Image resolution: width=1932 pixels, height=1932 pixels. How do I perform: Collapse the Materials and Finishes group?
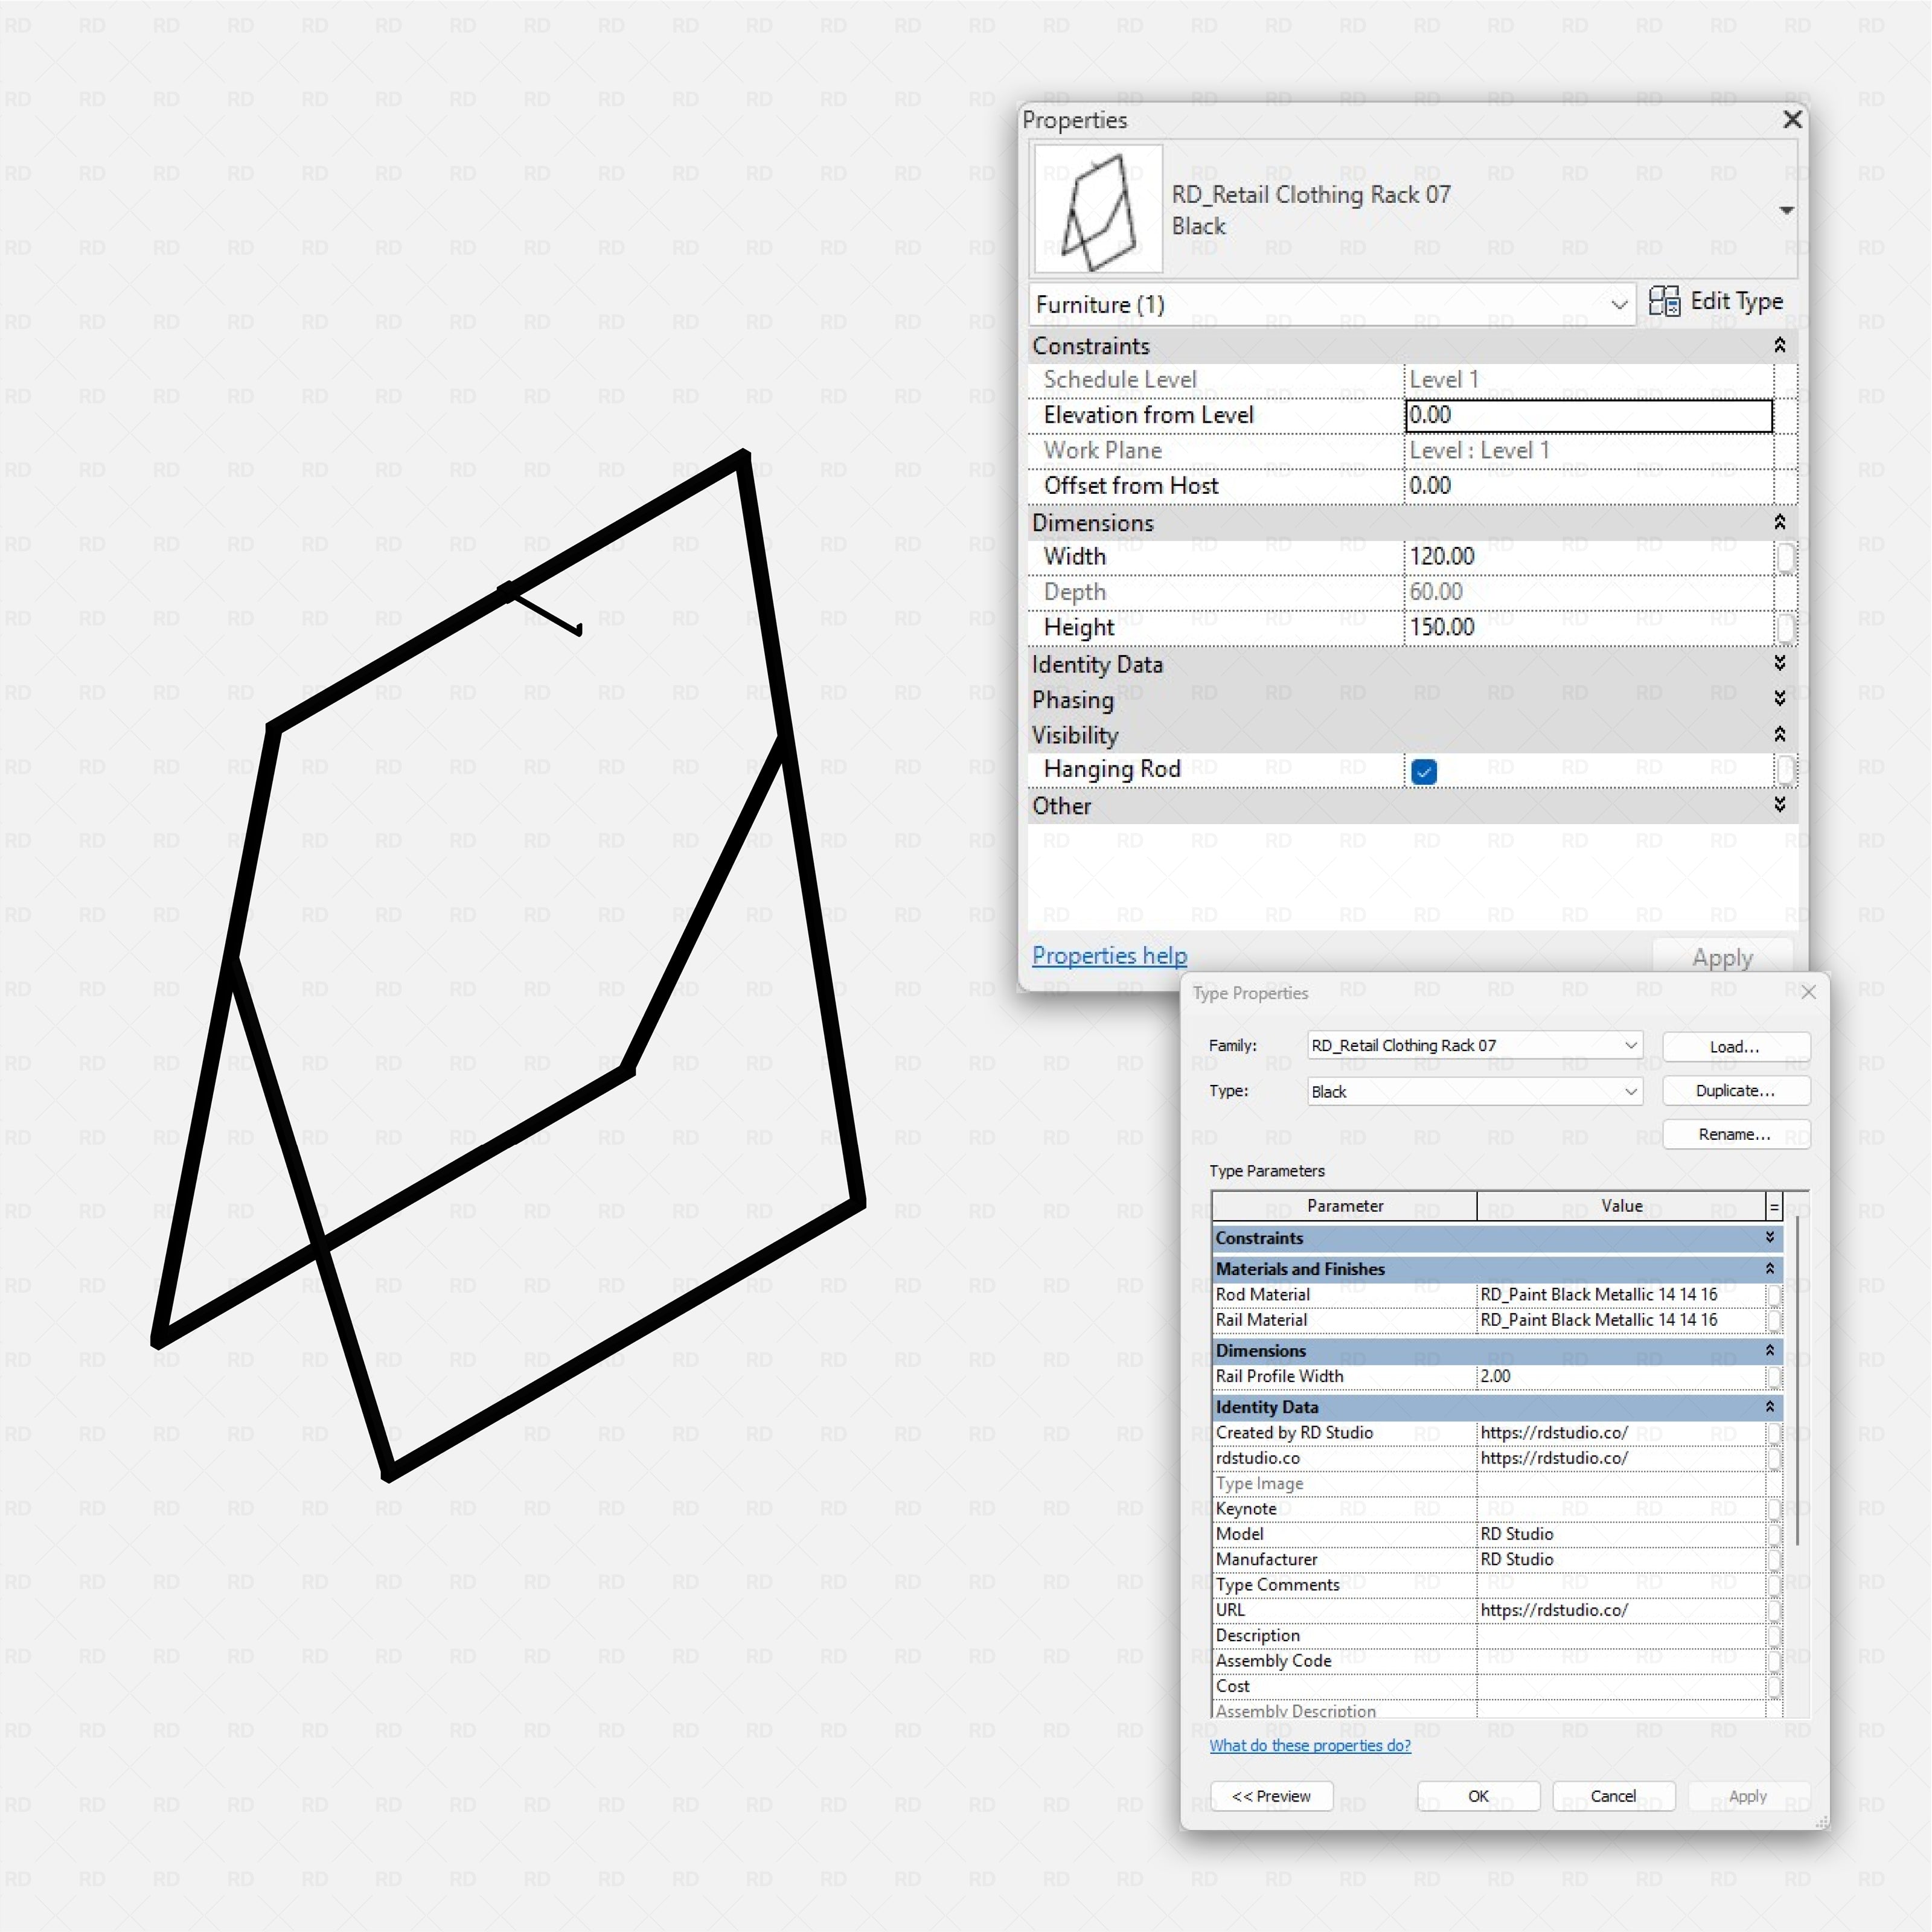(x=1770, y=1268)
